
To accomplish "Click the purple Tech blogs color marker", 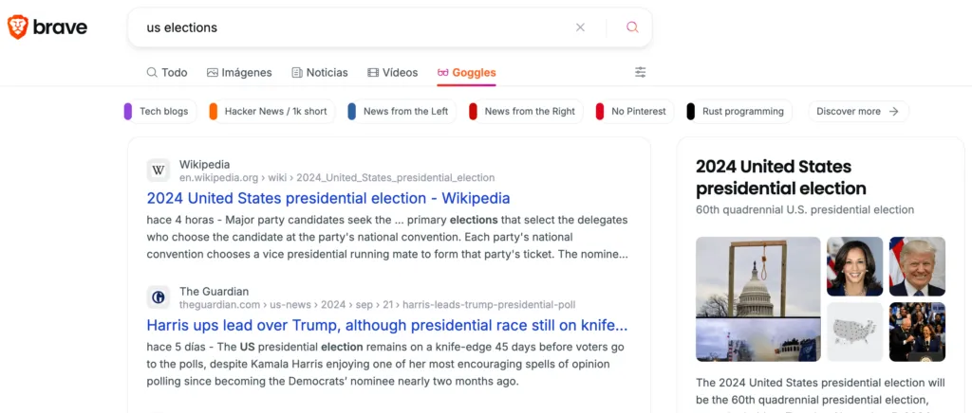I will (x=128, y=111).
